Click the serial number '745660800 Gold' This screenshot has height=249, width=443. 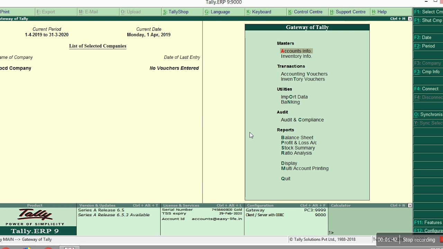click(227, 210)
